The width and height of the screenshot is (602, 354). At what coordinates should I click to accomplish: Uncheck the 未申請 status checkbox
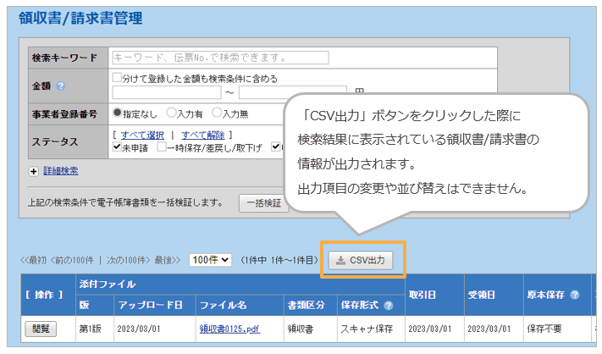tap(118, 147)
